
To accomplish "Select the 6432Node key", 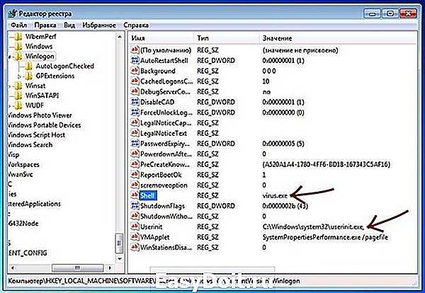I will click(23, 224).
